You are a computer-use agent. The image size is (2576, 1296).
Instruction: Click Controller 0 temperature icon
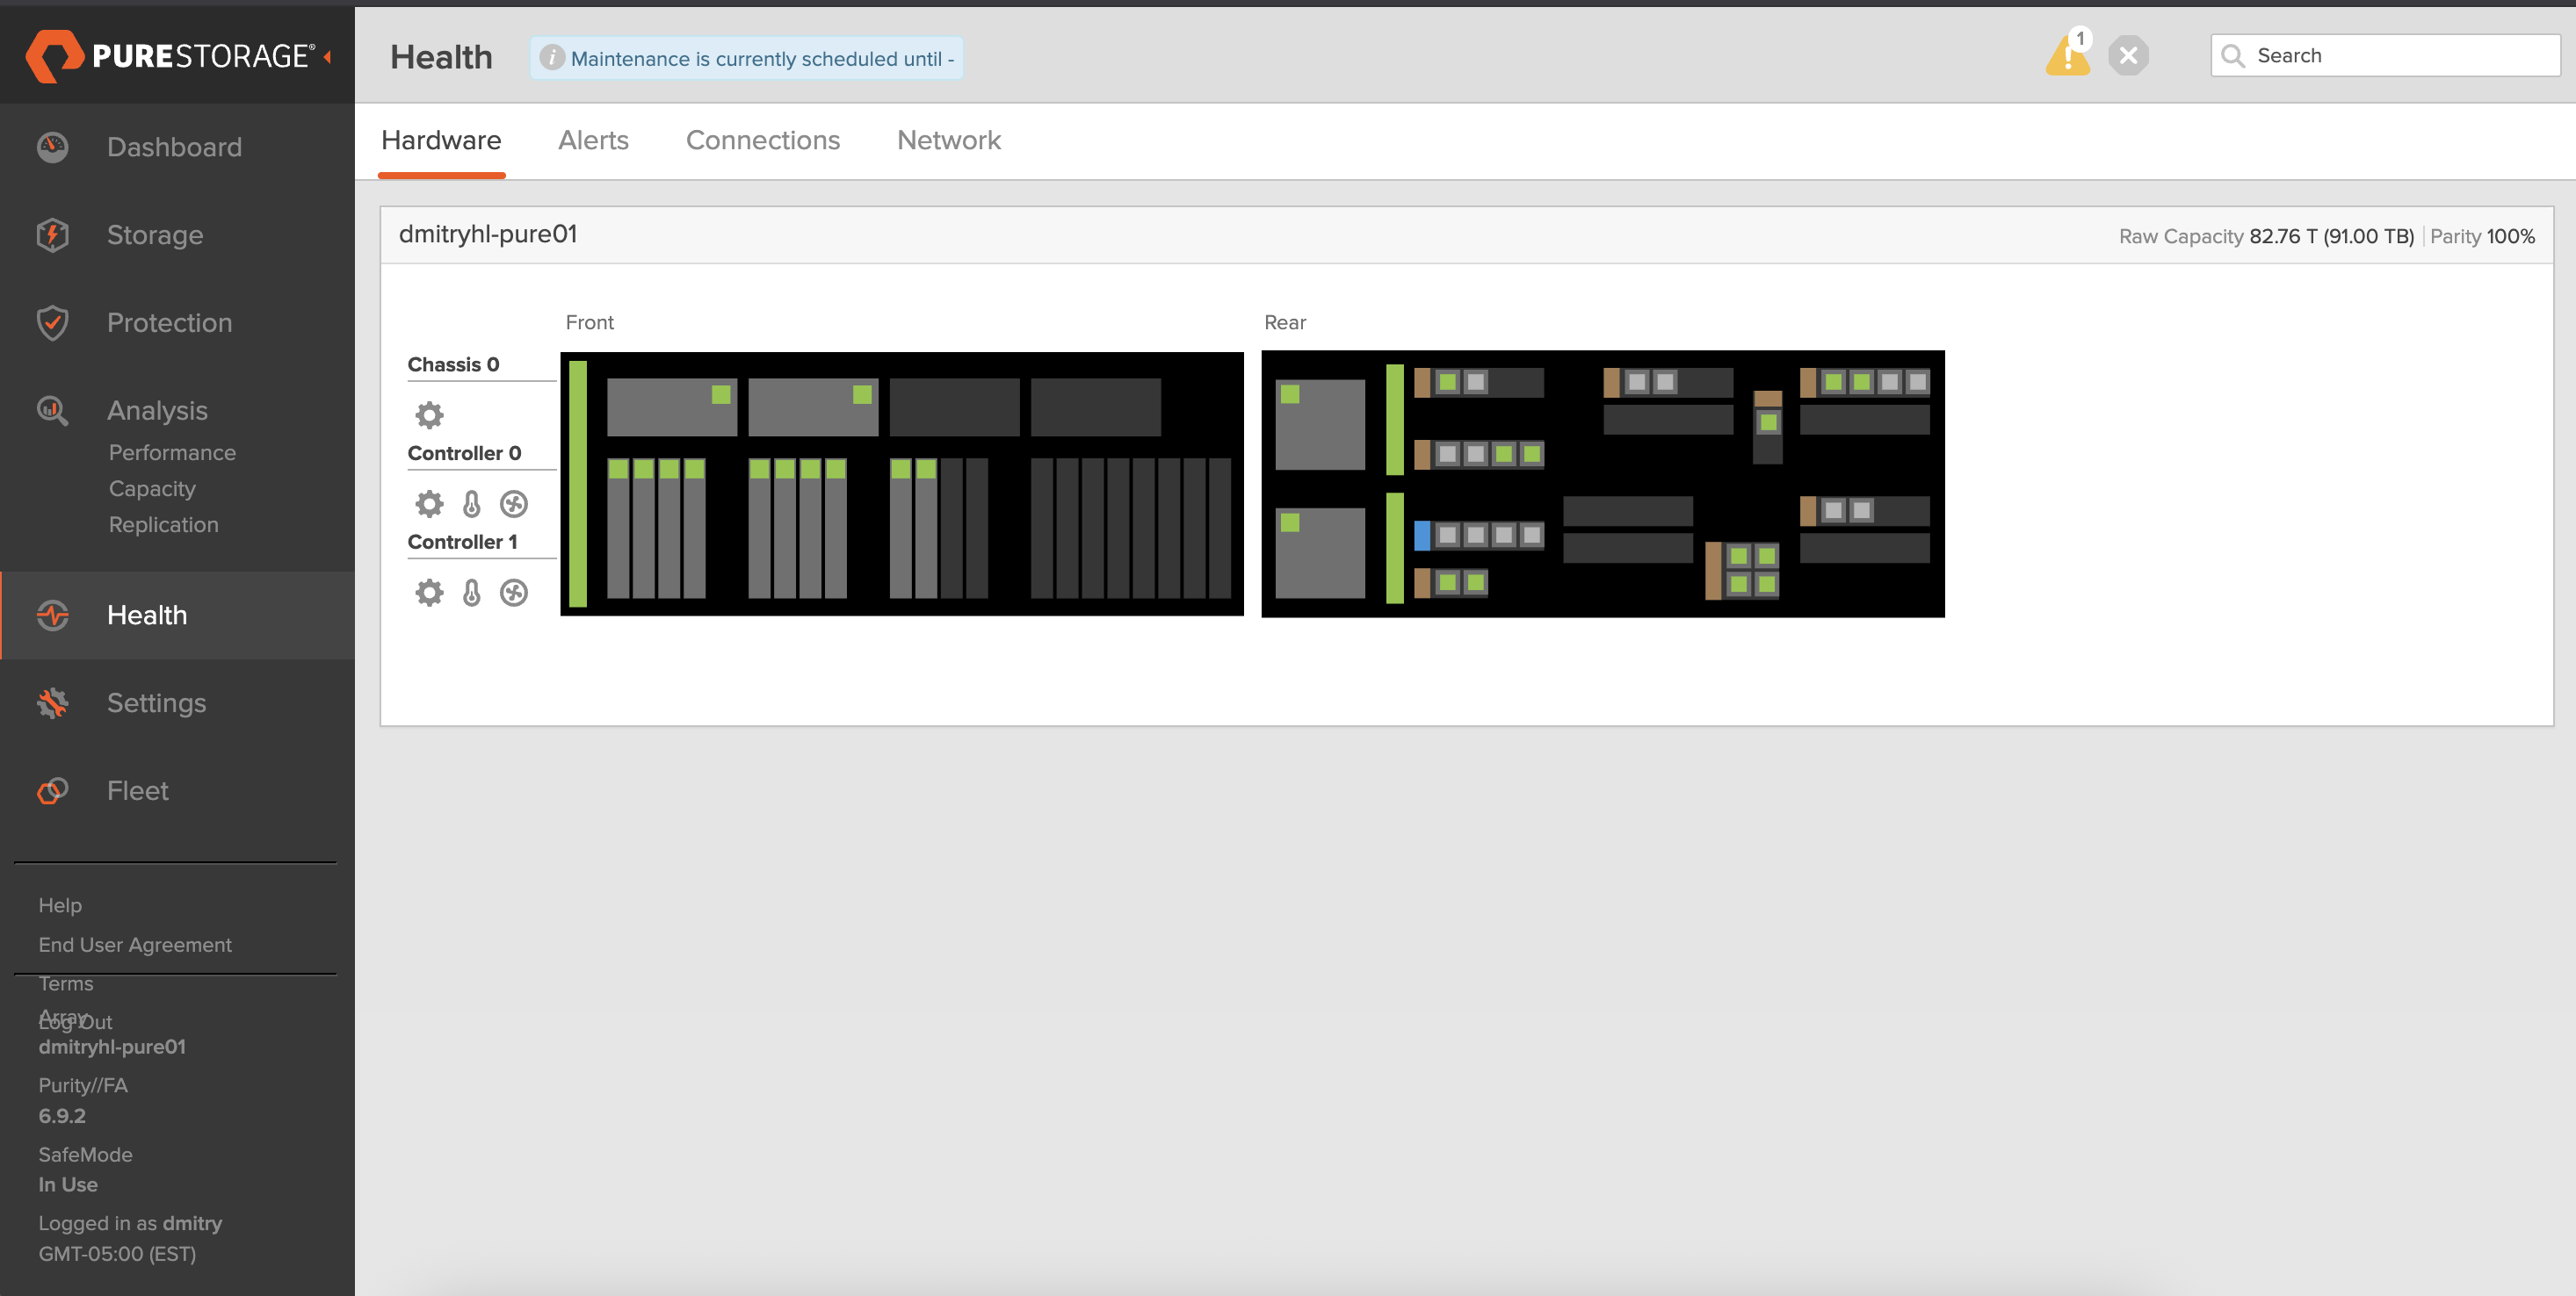[472, 504]
